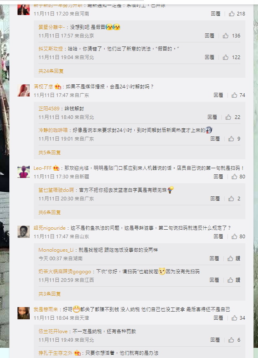This screenshot has height=358, width=258.
Task: Expand the 共3条回复 replies
Action: pyautogui.click(x=50, y=294)
